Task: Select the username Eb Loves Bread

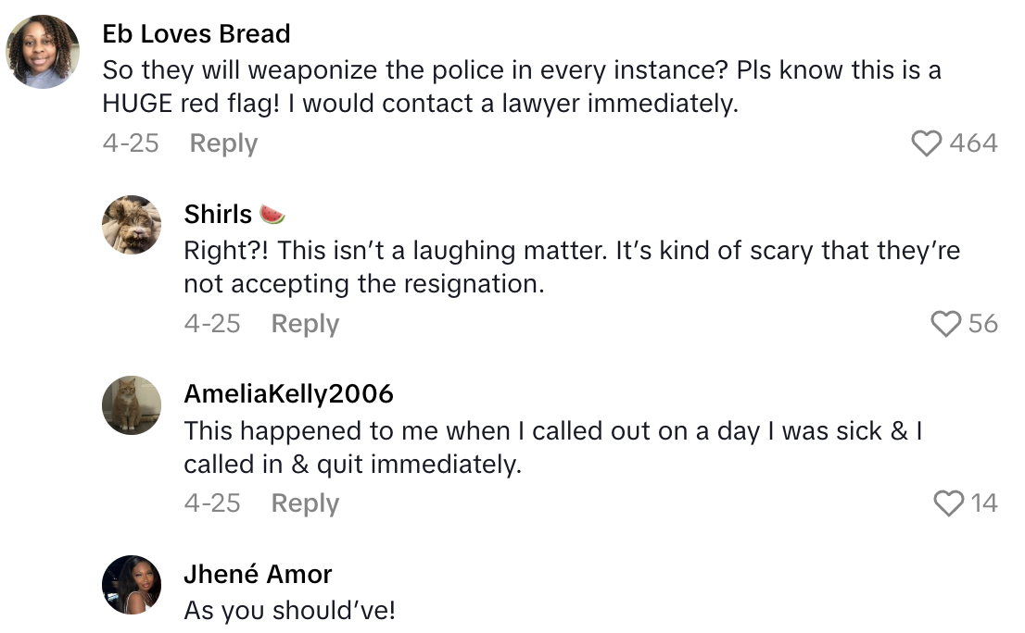Action: click(196, 33)
